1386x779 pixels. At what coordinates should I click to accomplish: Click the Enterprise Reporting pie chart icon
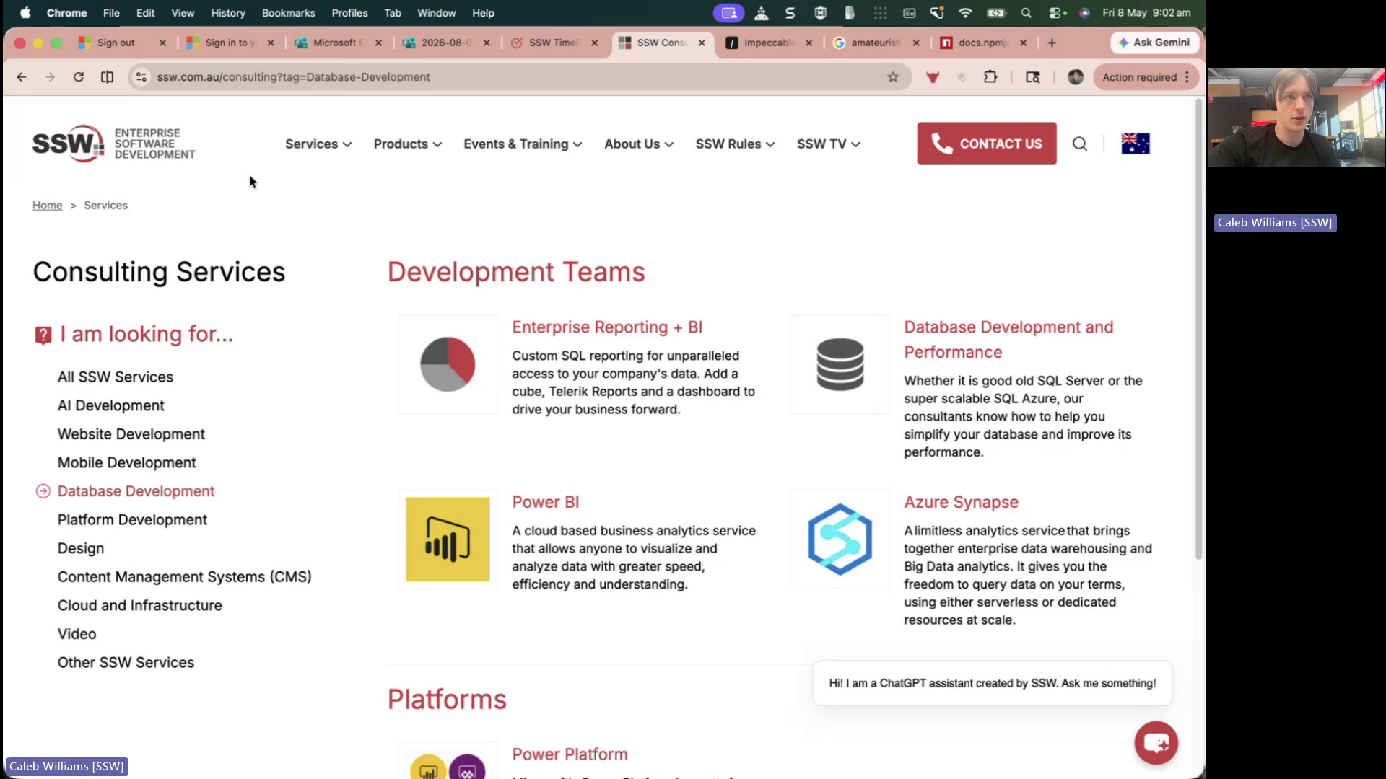click(x=448, y=364)
